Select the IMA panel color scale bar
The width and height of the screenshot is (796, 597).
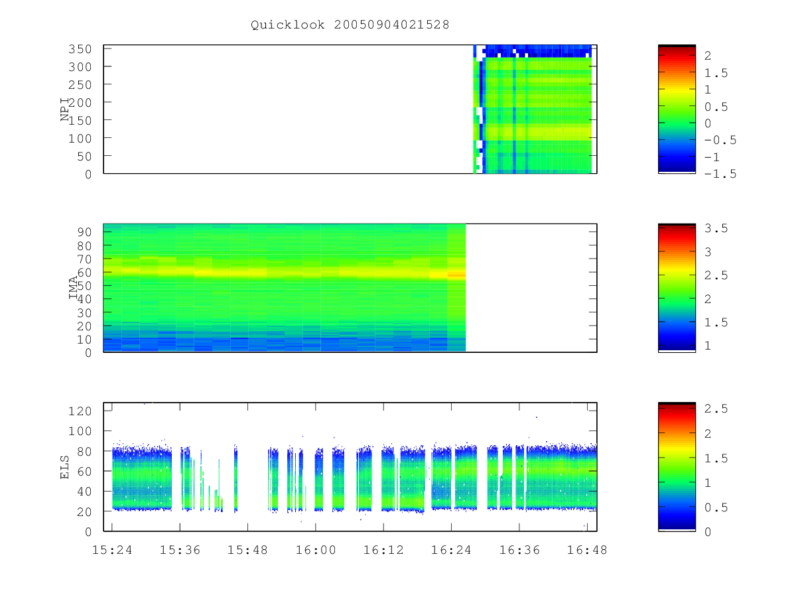(677, 288)
